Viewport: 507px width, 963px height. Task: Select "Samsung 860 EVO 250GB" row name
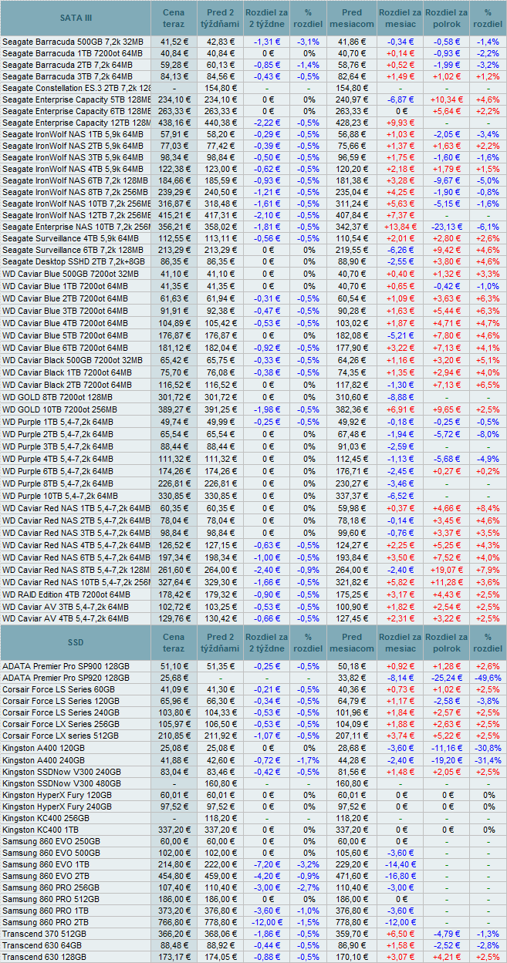point(51,841)
